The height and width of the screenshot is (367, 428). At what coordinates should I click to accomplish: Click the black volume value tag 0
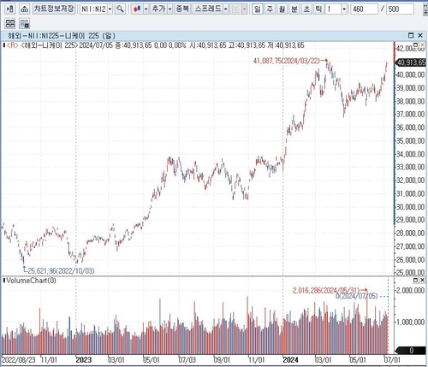(411, 350)
